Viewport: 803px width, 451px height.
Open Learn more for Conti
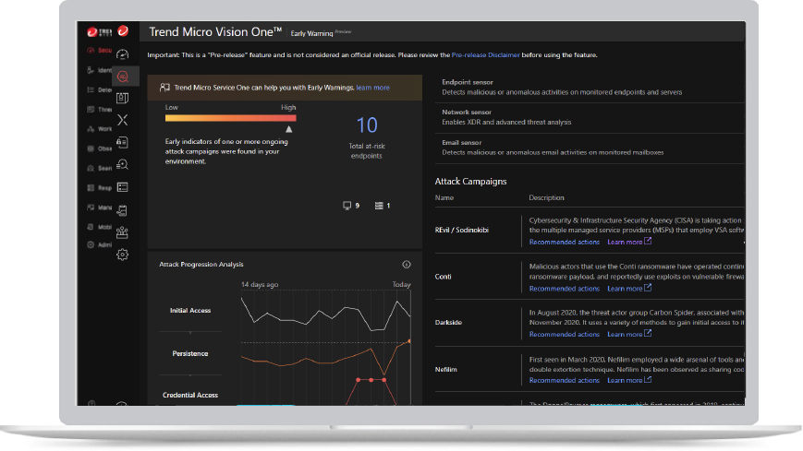[x=625, y=289]
